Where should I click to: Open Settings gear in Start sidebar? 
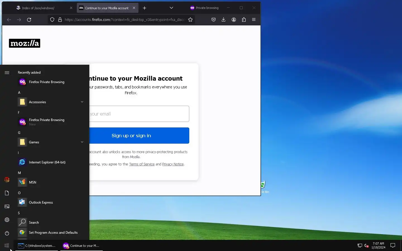[7, 220]
